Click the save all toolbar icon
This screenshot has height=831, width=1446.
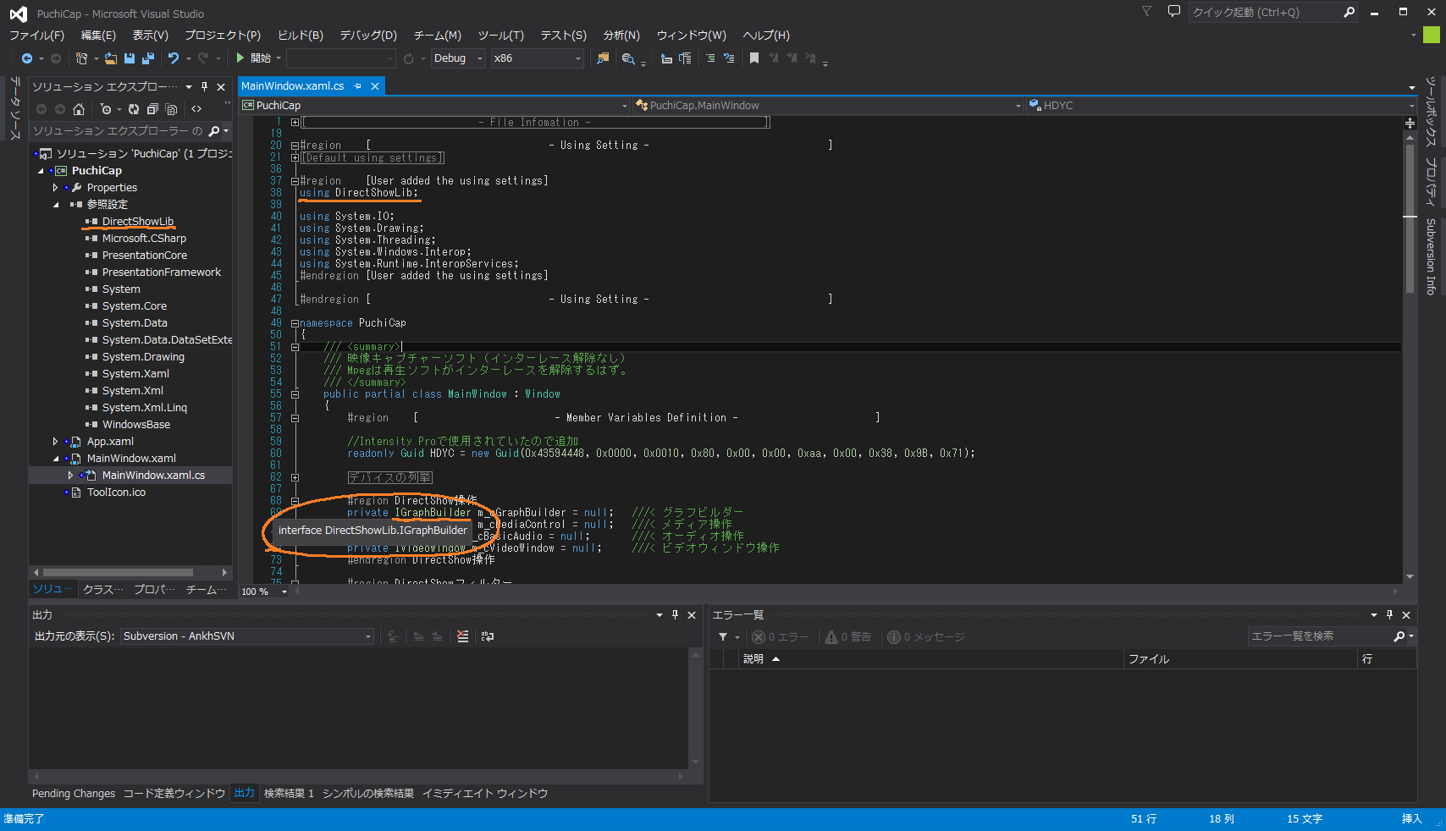[x=148, y=58]
